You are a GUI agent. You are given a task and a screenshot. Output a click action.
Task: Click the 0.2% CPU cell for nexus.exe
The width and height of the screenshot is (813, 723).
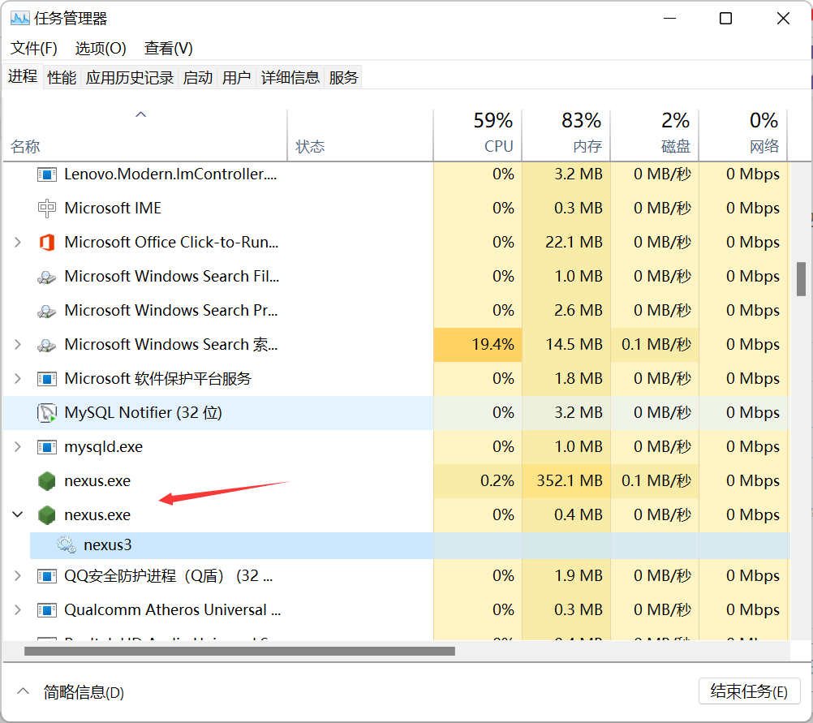478,481
